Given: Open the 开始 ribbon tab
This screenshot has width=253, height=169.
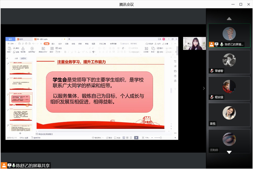Looking at the screenshot, I should (47, 43).
